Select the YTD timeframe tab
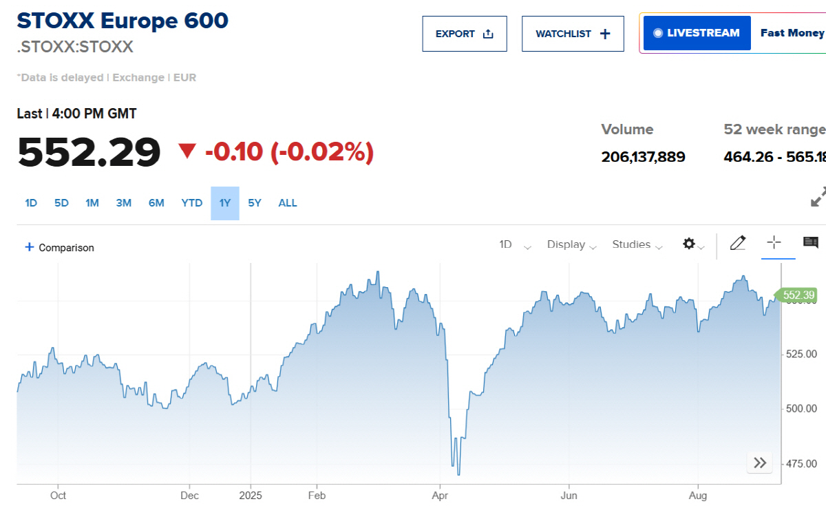Screen dimensions: 826x506 pos(191,202)
